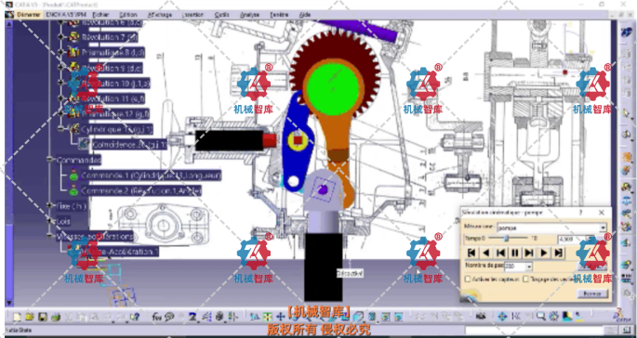Image resolution: width=637 pixels, height=338 pixels.
Task: Step simulation one frame backward
Action: tap(500, 253)
